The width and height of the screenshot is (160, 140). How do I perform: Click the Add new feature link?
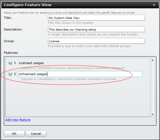click(18, 120)
